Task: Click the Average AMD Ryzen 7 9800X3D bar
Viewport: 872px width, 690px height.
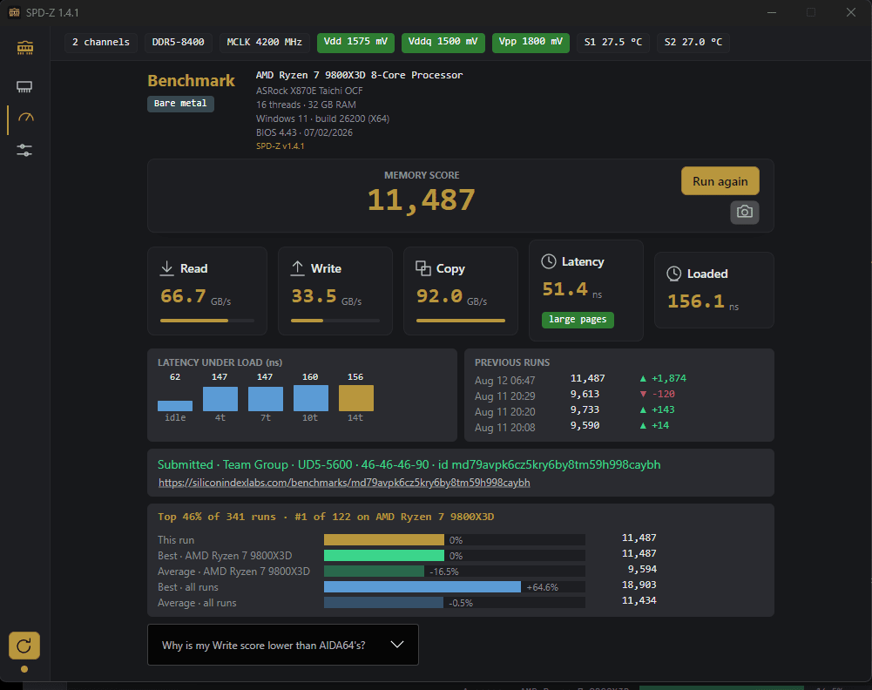Action: [374, 571]
